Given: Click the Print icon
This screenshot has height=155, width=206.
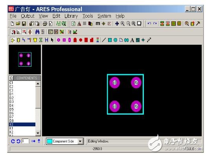Looking at the screenshot, I should (45, 24).
